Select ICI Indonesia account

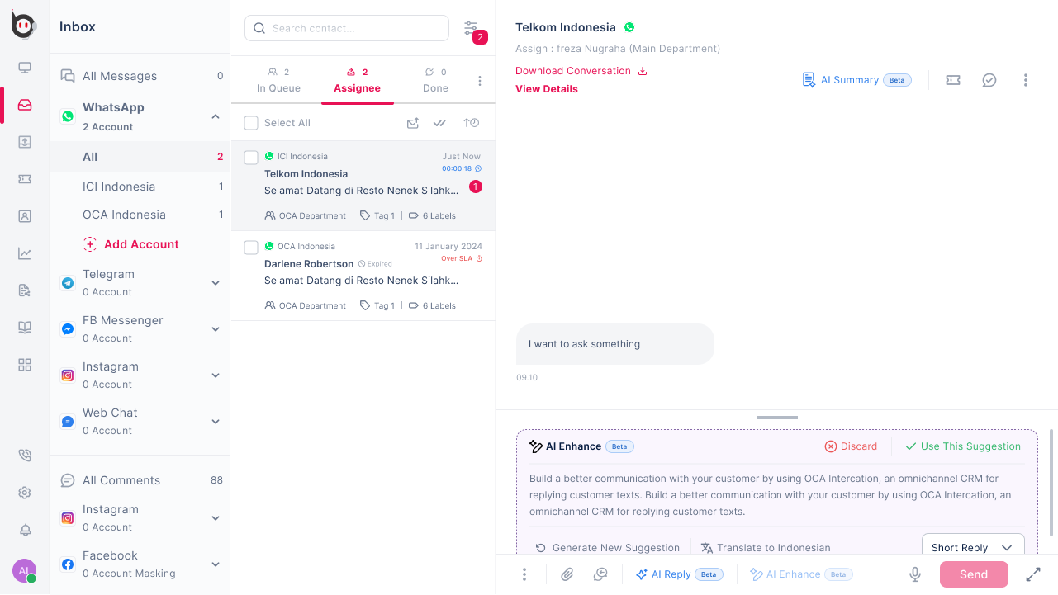(140, 187)
